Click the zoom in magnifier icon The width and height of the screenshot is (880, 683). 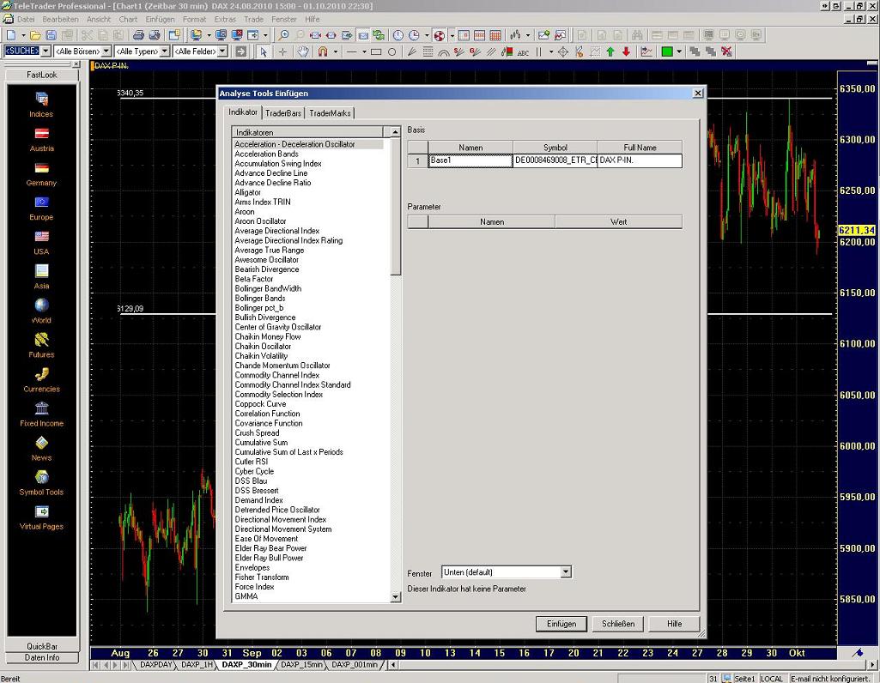click(x=284, y=35)
